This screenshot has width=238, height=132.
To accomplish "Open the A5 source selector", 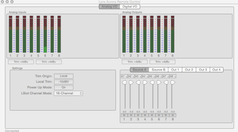I will coord(152,76).
